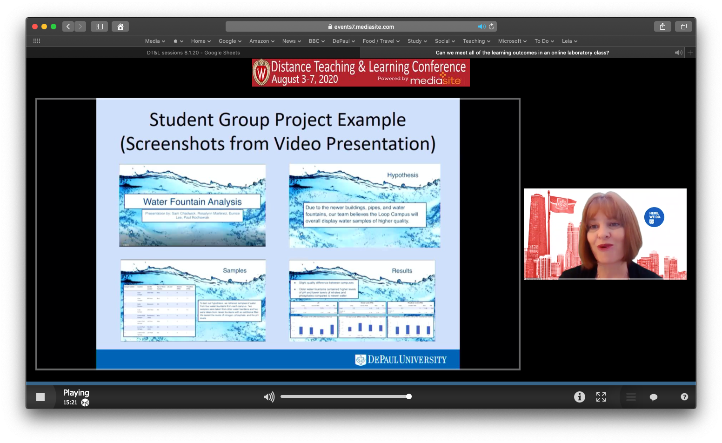Reload the current page
This screenshot has width=722, height=443.
point(491,27)
